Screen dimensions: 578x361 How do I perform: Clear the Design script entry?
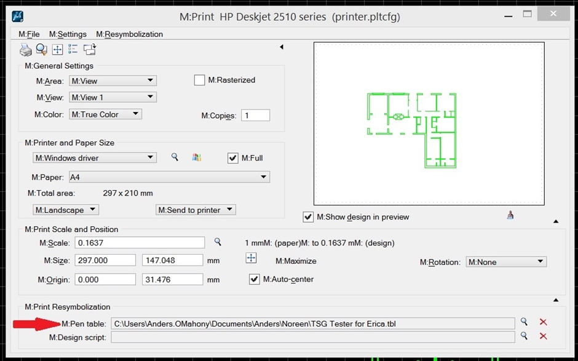(x=543, y=336)
